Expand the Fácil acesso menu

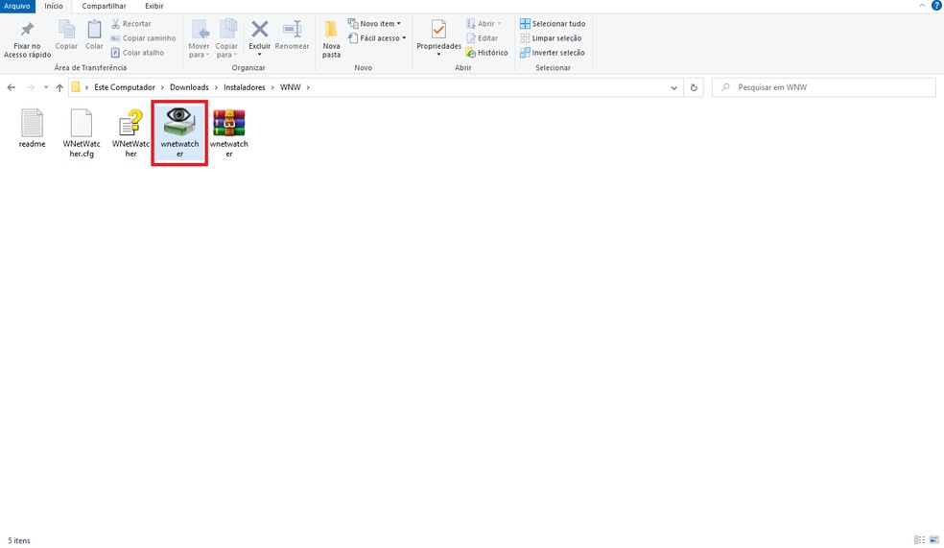[x=377, y=38]
